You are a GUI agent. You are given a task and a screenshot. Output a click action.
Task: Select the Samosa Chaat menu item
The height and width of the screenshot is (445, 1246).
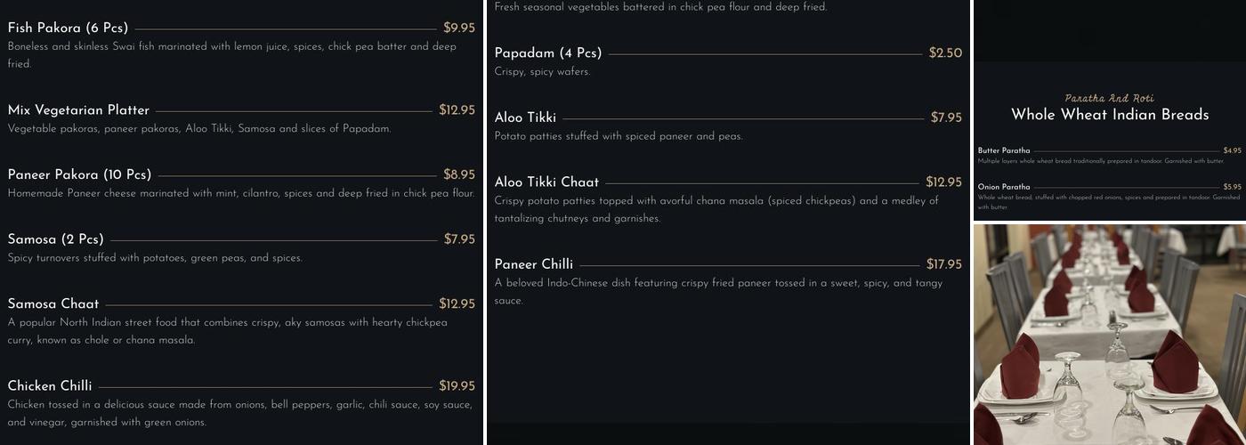click(53, 303)
